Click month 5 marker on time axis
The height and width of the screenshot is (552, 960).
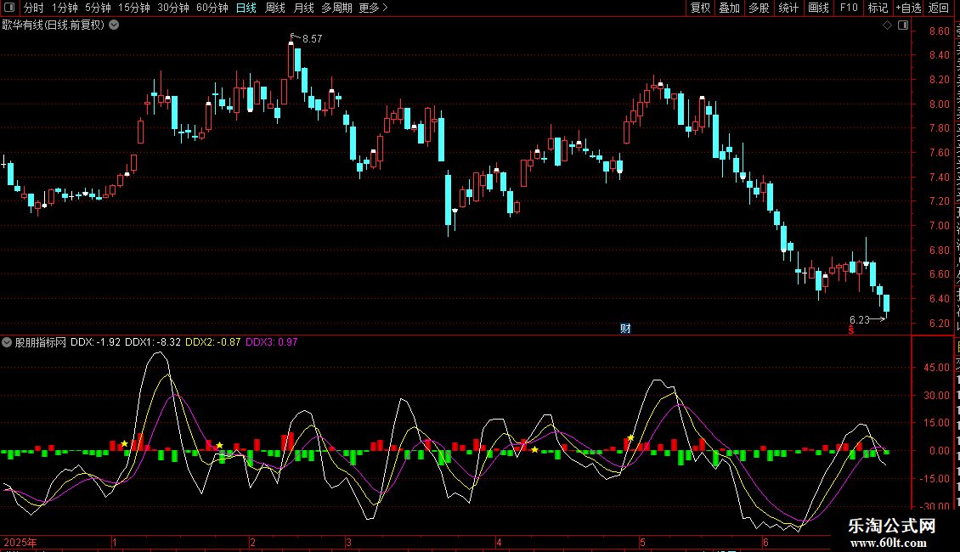tap(642, 542)
